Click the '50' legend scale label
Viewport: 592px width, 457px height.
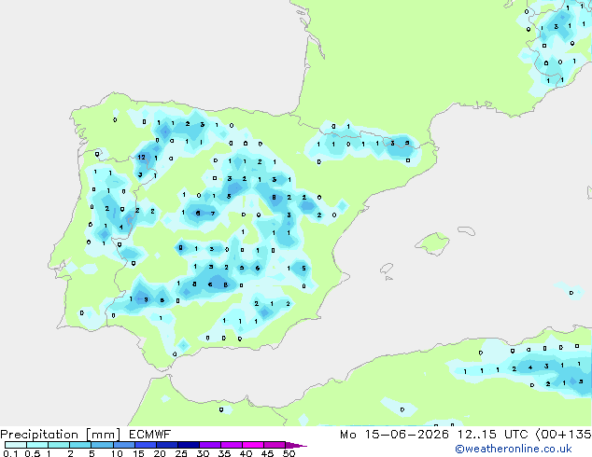coord(289,453)
